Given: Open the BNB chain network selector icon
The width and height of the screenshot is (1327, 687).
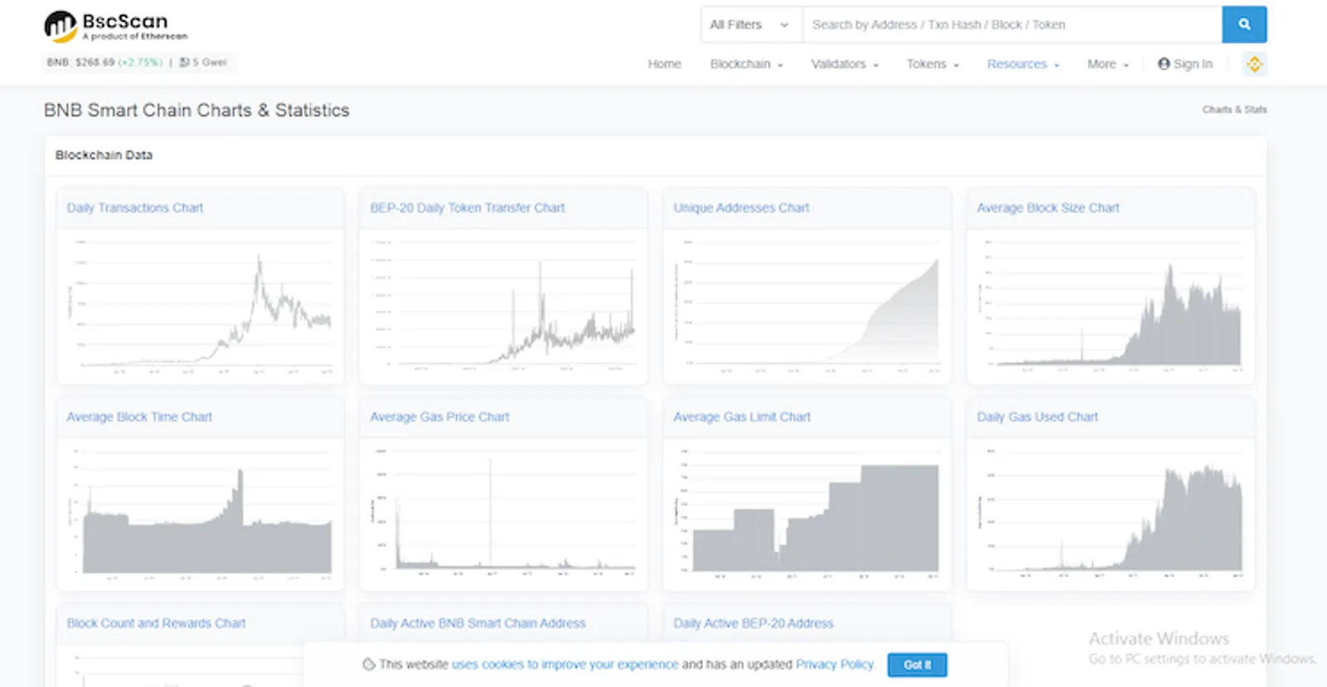Looking at the screenshot, I should [x=1254, y=64].
